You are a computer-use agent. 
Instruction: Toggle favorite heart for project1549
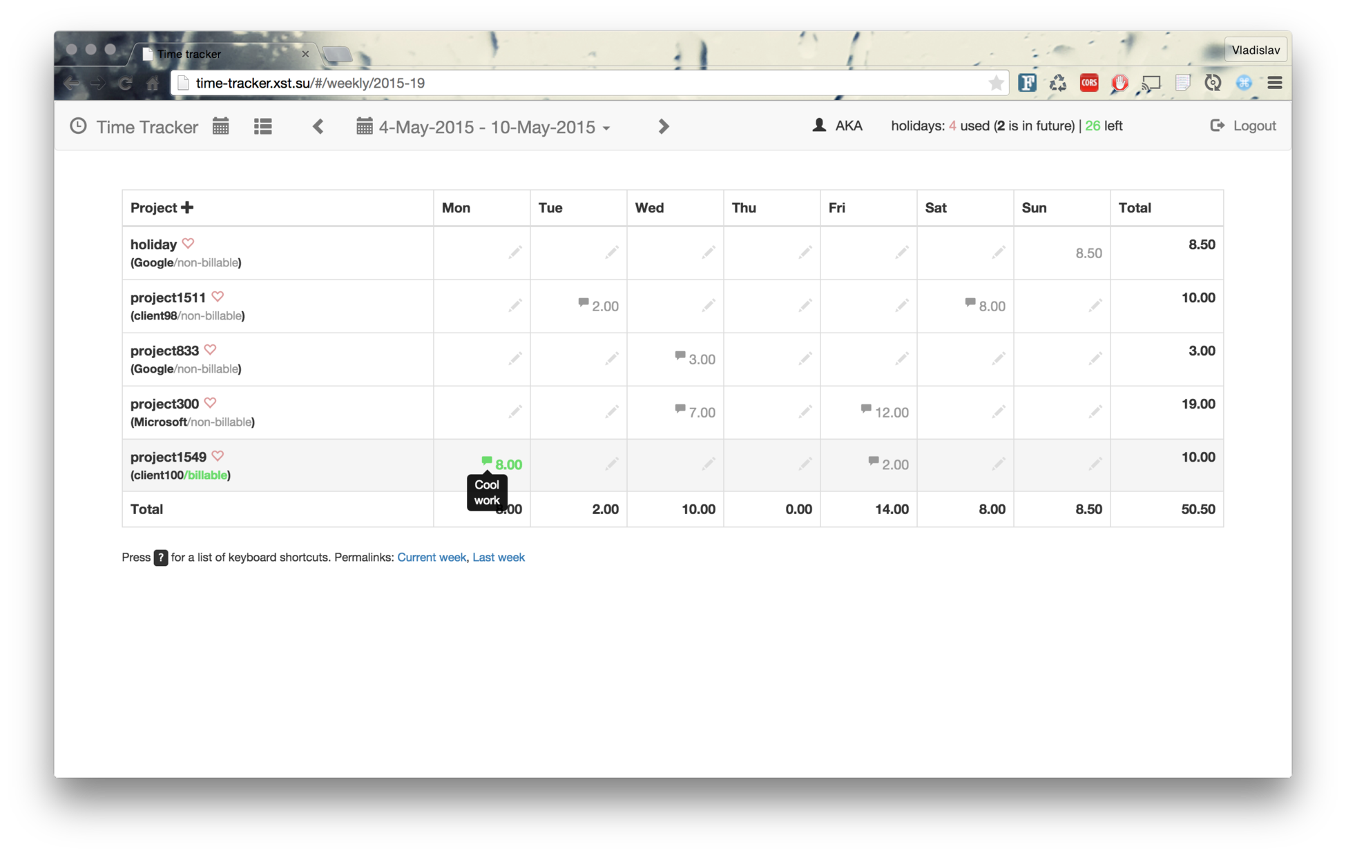click(x=218, y=456)
